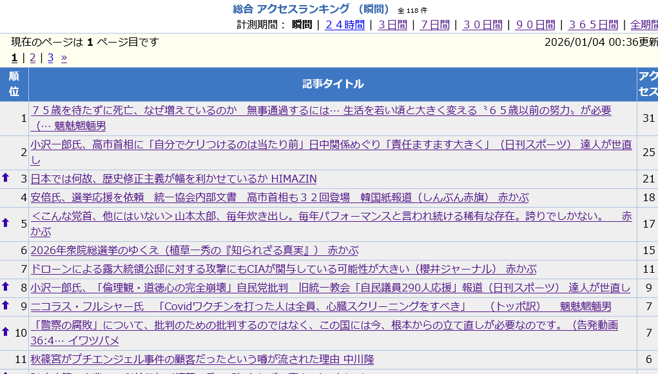Open HIMAZIN's 歴史修正主義 article
658x374 pixels.
click(173, 179)
